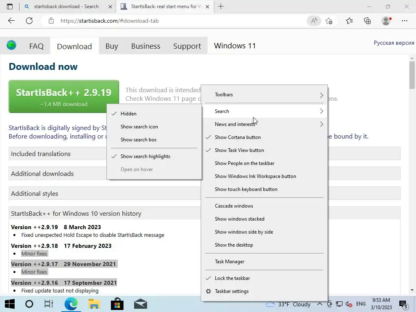
Task: Toggle Show Task View button
Action: [264, 150]
